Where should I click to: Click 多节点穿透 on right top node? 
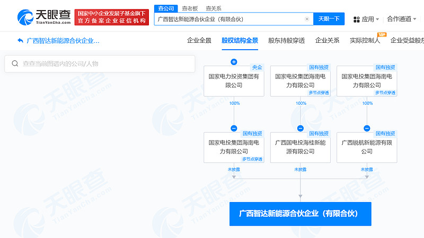point(385,93)
